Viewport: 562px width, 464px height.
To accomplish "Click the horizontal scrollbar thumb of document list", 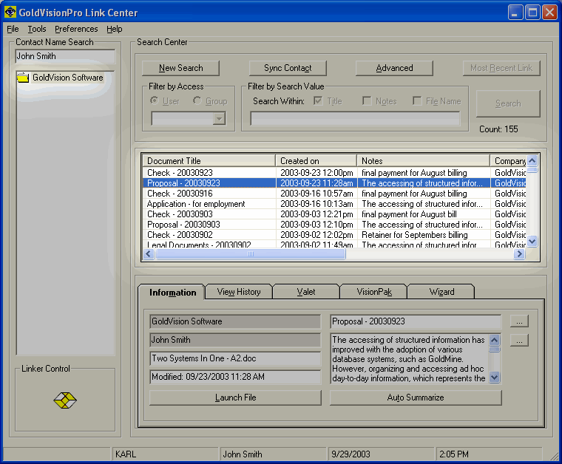I will (x=250, y=254).
